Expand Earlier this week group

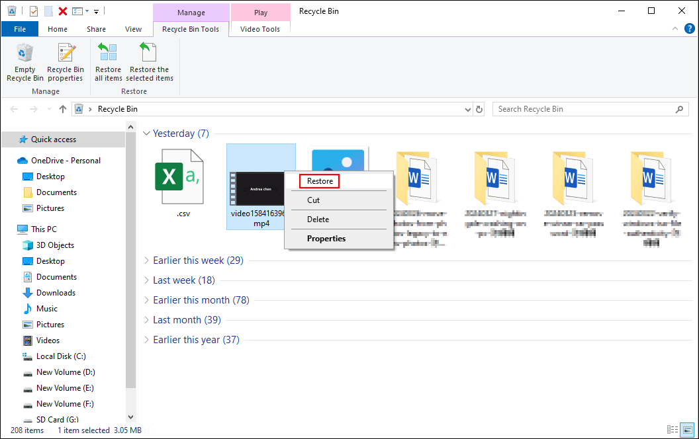146,260
